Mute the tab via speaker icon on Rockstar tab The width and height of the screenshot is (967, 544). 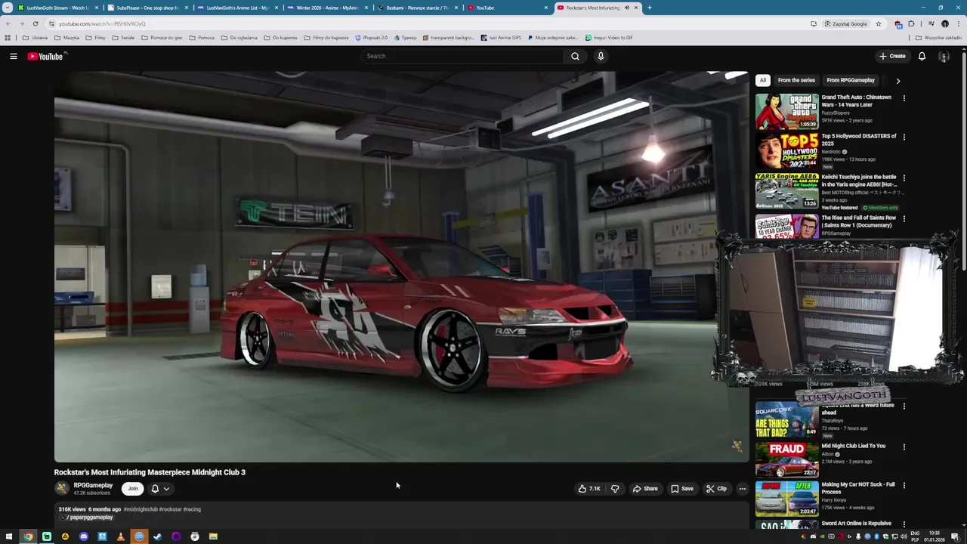click(626, 8)
